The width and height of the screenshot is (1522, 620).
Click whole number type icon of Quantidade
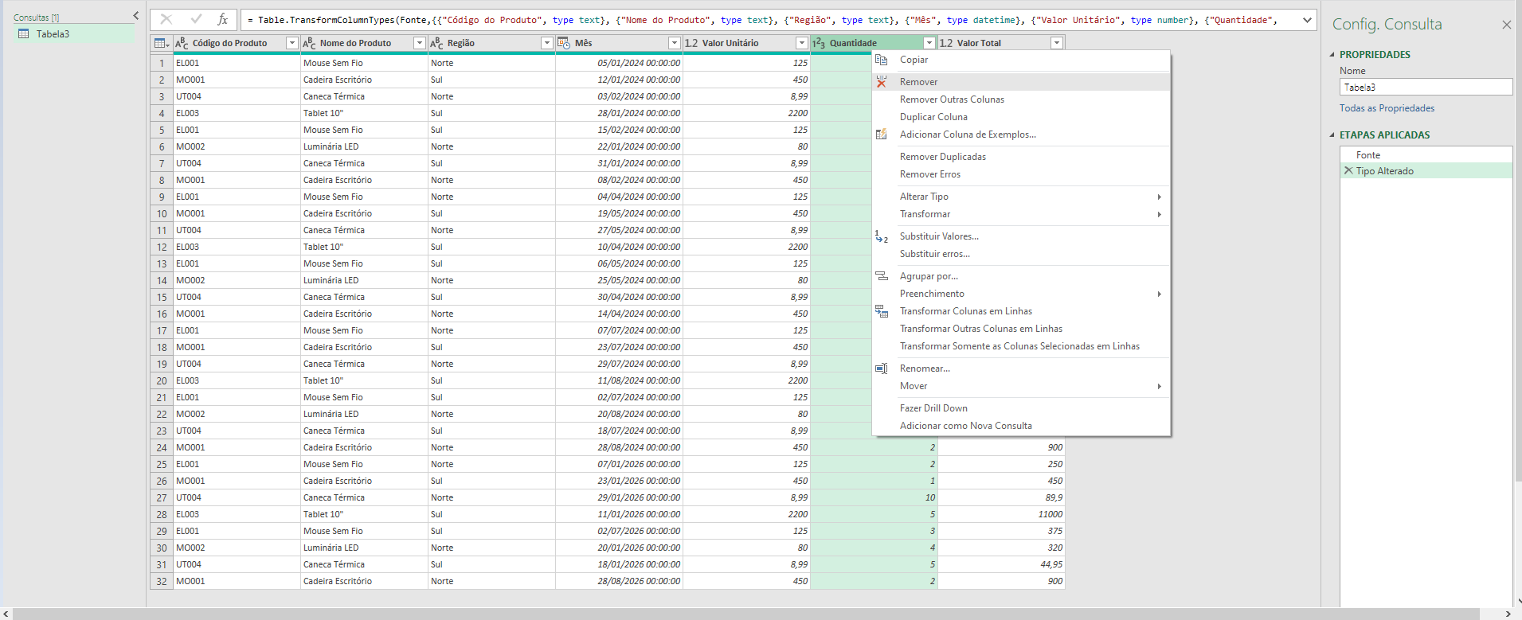pyautogui.click(x=819, y=43)
